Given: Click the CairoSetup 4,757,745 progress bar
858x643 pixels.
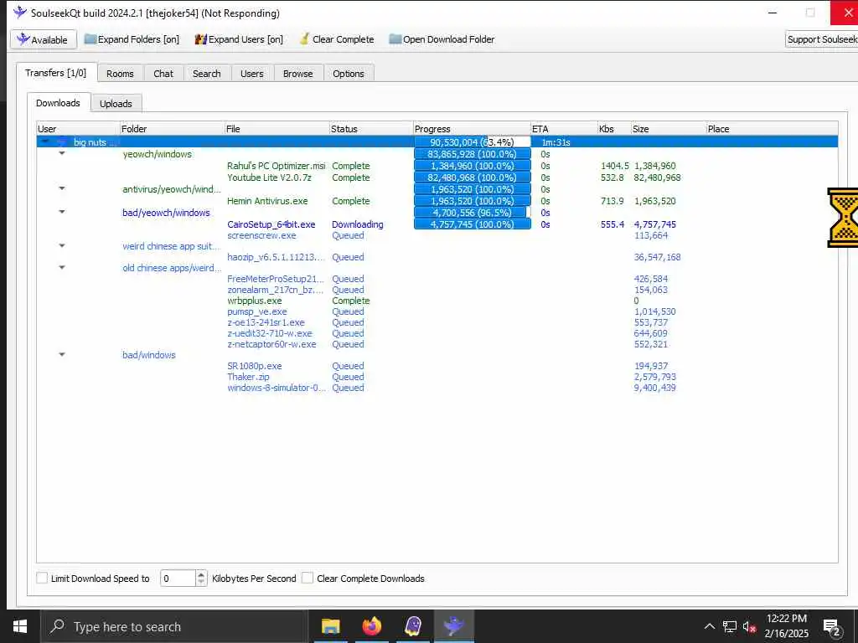Looking at the screenshot, I should click(x=473, y=224).
